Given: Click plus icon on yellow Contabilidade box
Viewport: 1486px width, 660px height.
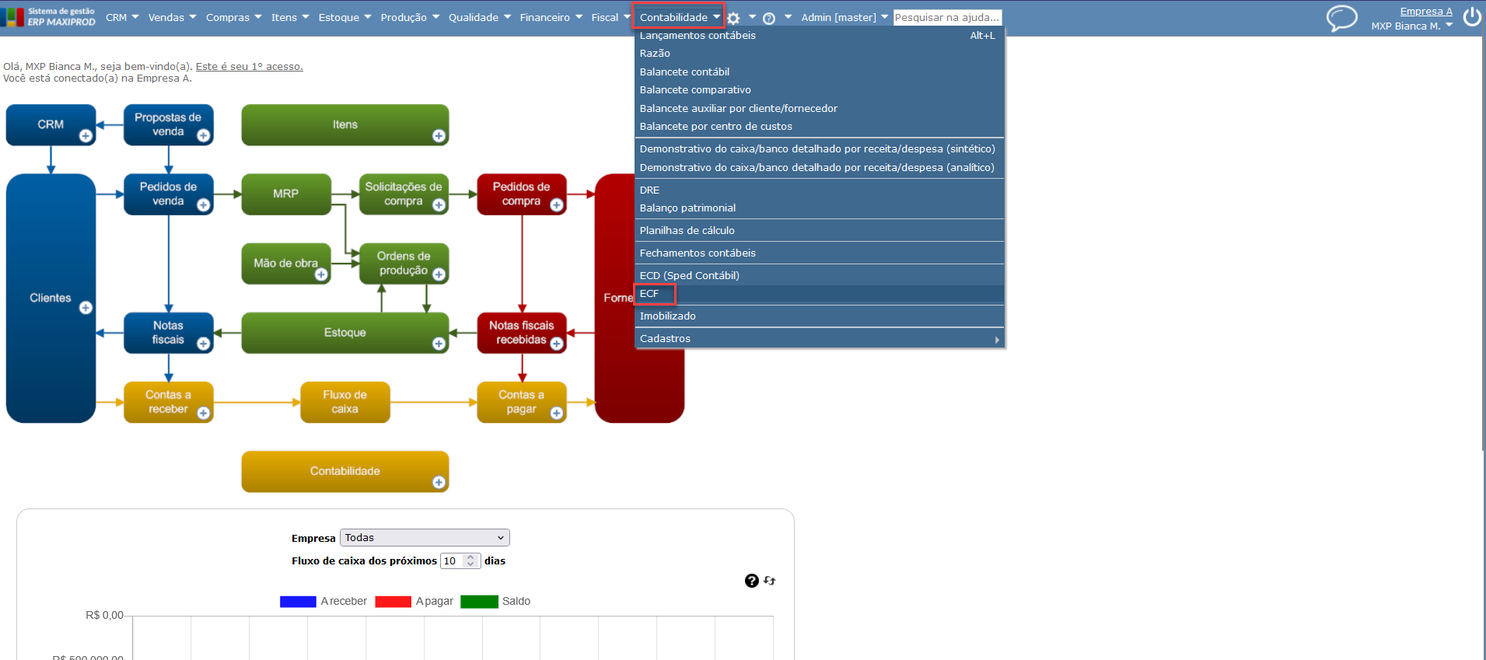Looking at the screenshot, I should click(x=439, y=483).
